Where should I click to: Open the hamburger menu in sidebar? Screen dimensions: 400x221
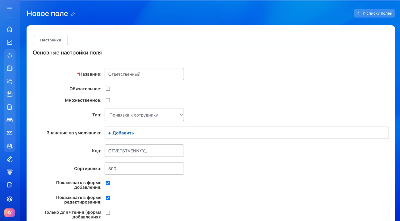tap(9, 9)
